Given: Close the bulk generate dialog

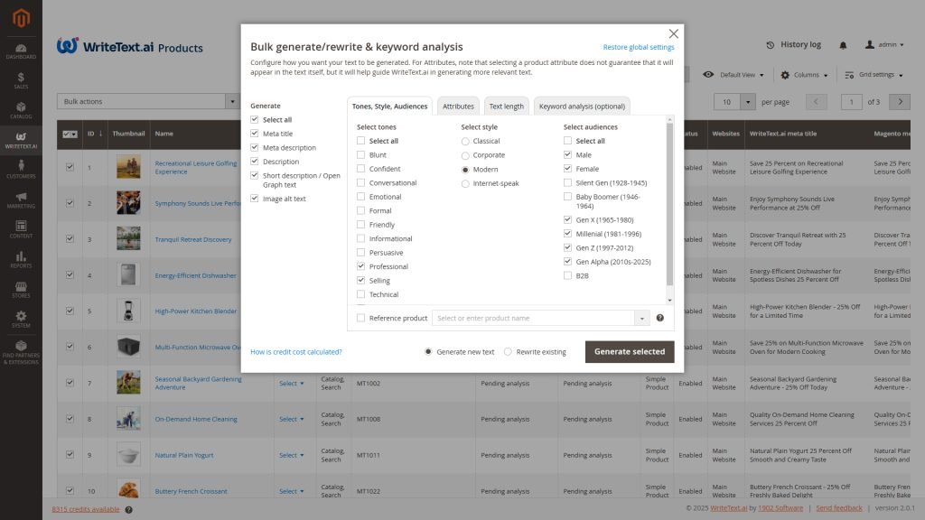Looking at the screenshot, I should (673, 33).
